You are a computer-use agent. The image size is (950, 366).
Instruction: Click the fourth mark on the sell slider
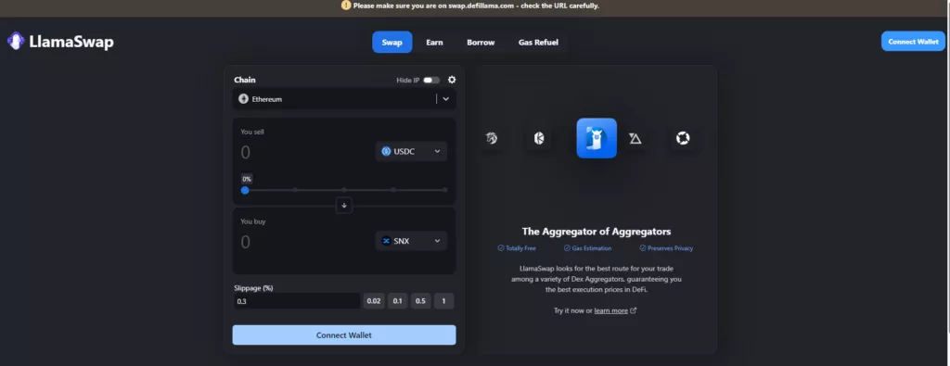[393, 190]
